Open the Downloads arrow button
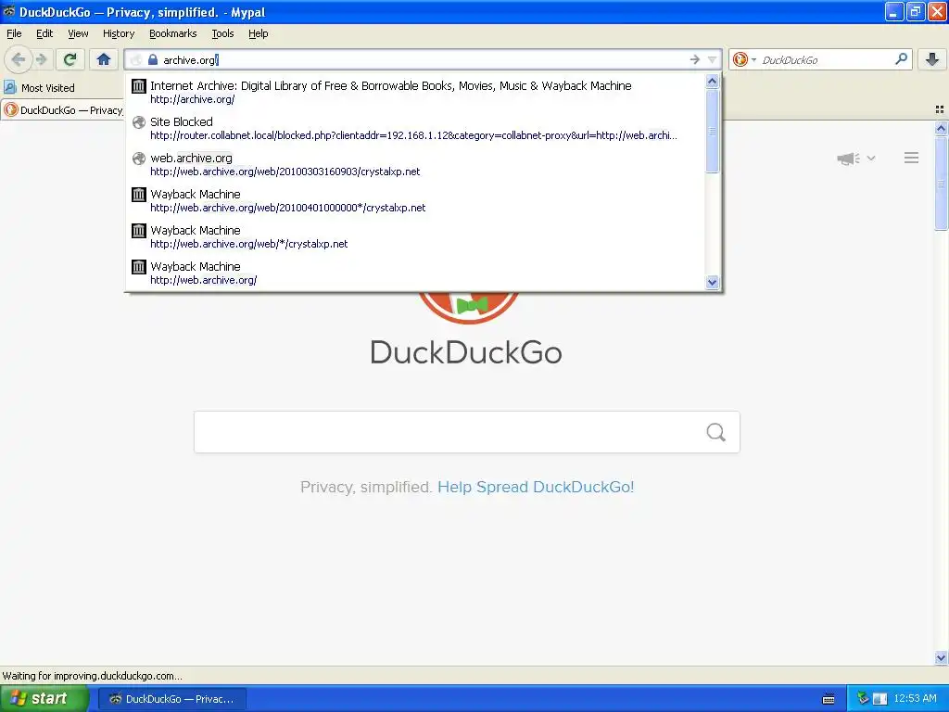 (932, 59)
